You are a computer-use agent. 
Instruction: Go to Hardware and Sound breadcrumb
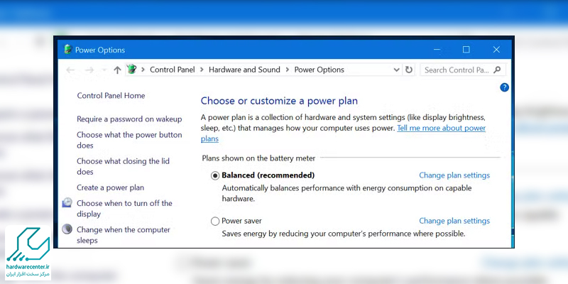244,70
